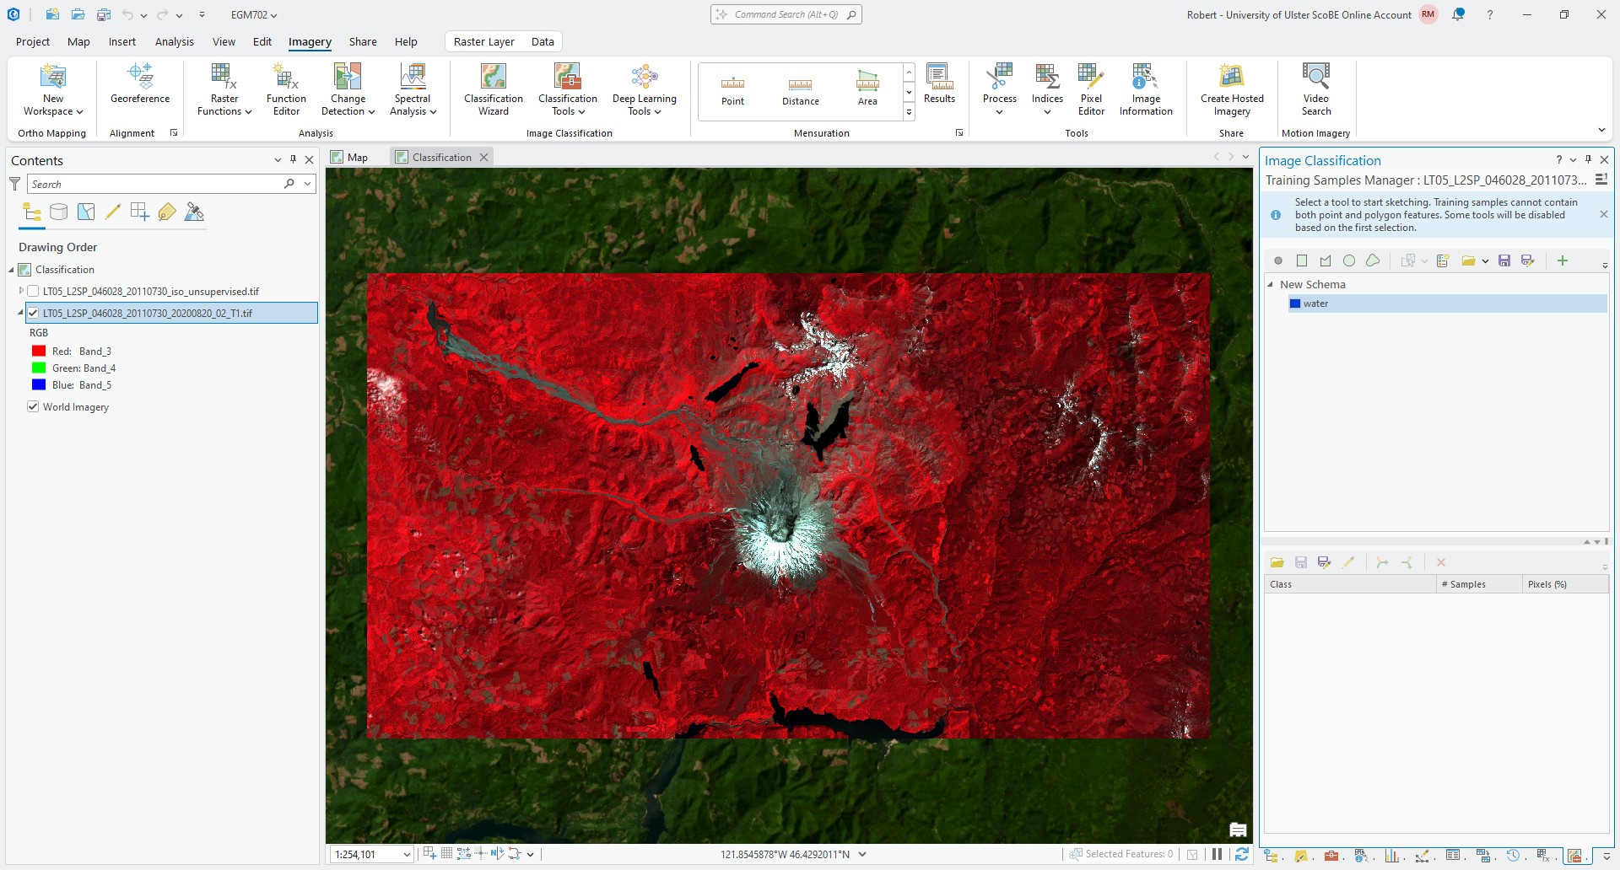Viewport: 1620px width, 870px height.
Task: Select the Distance mensuration tool
Action: tap(800, 91)
